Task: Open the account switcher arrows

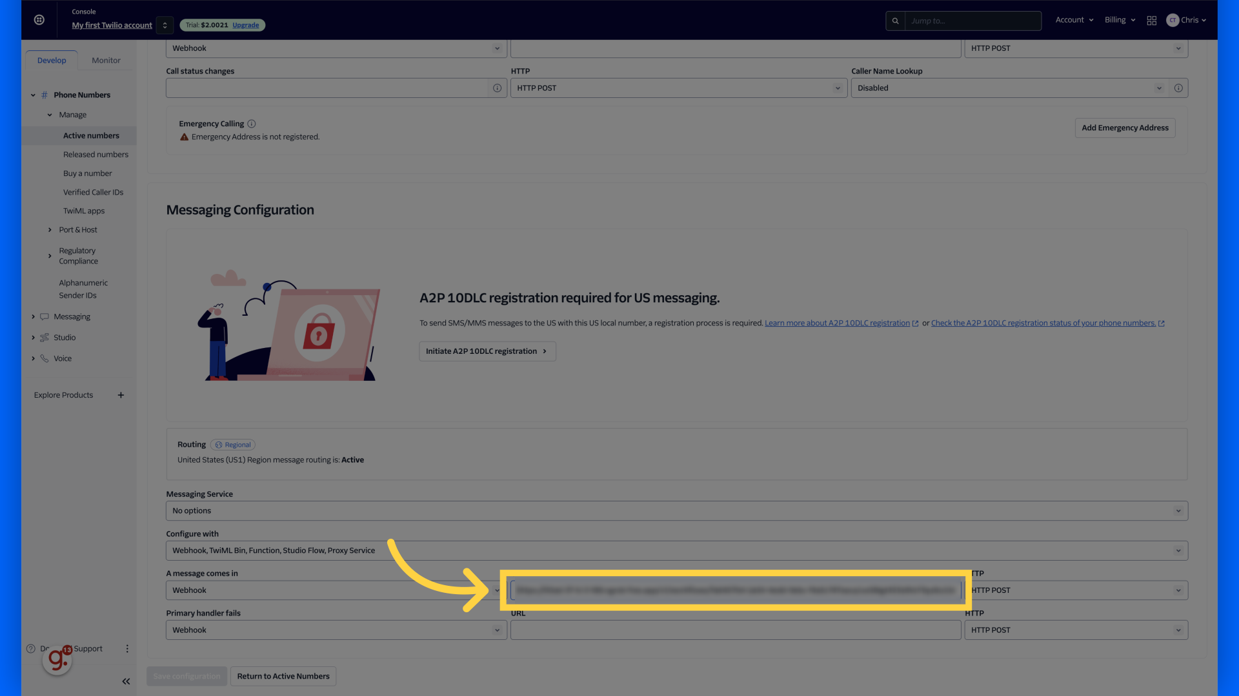Action: [x=165, y=25]
